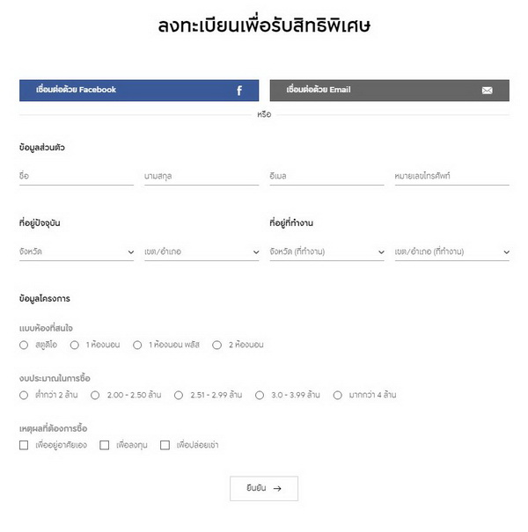Click the เชื่อมต่อด้วย Facebook button
The height and width of the screenshot is (532, 528).
coord(139,91)
